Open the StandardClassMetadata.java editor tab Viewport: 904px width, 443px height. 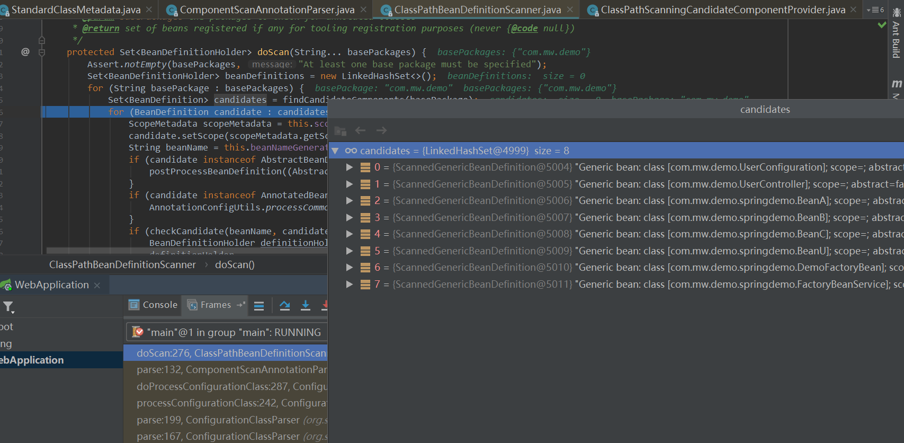[76, 10]
